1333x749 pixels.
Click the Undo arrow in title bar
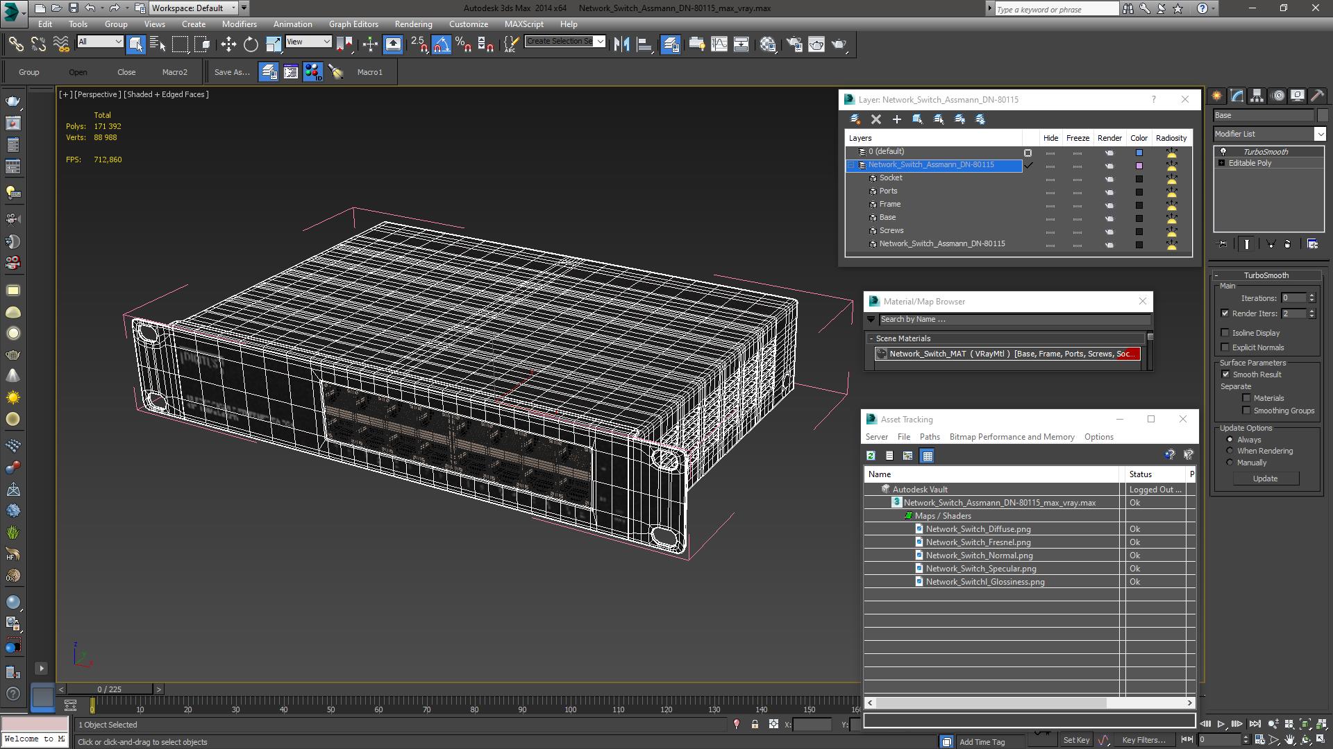[90, 8]
